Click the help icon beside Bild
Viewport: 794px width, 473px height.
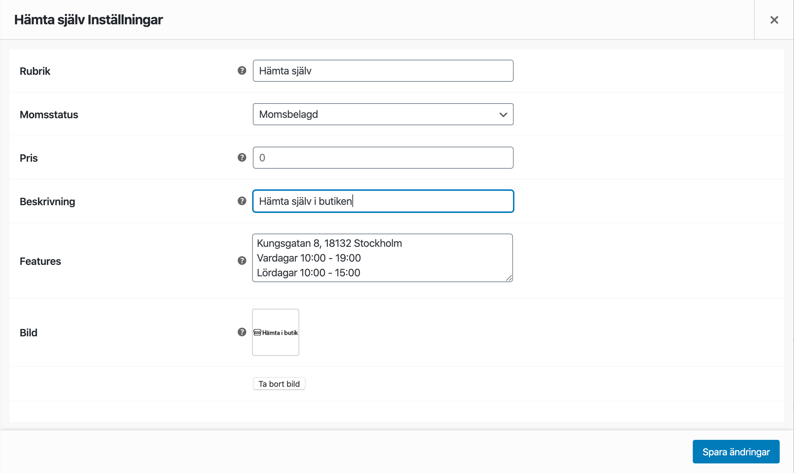pyautogui.click(x=242, y=332)
